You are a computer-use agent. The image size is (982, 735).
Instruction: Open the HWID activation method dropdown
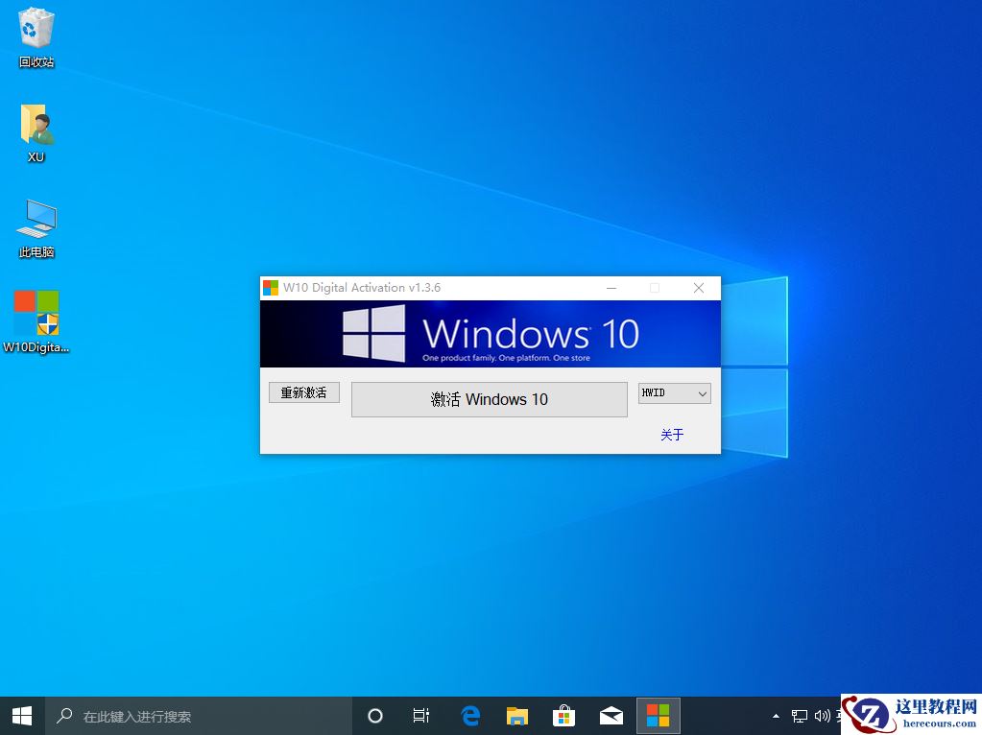(x=673, y=393)
